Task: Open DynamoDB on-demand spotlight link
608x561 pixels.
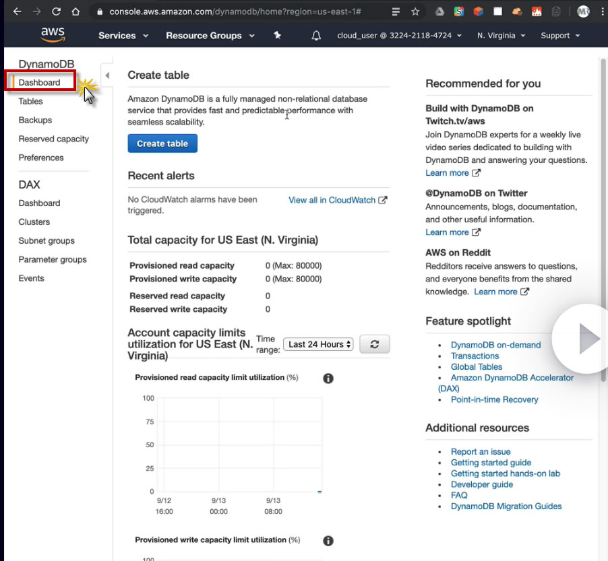Action: (x=495, y=345)
